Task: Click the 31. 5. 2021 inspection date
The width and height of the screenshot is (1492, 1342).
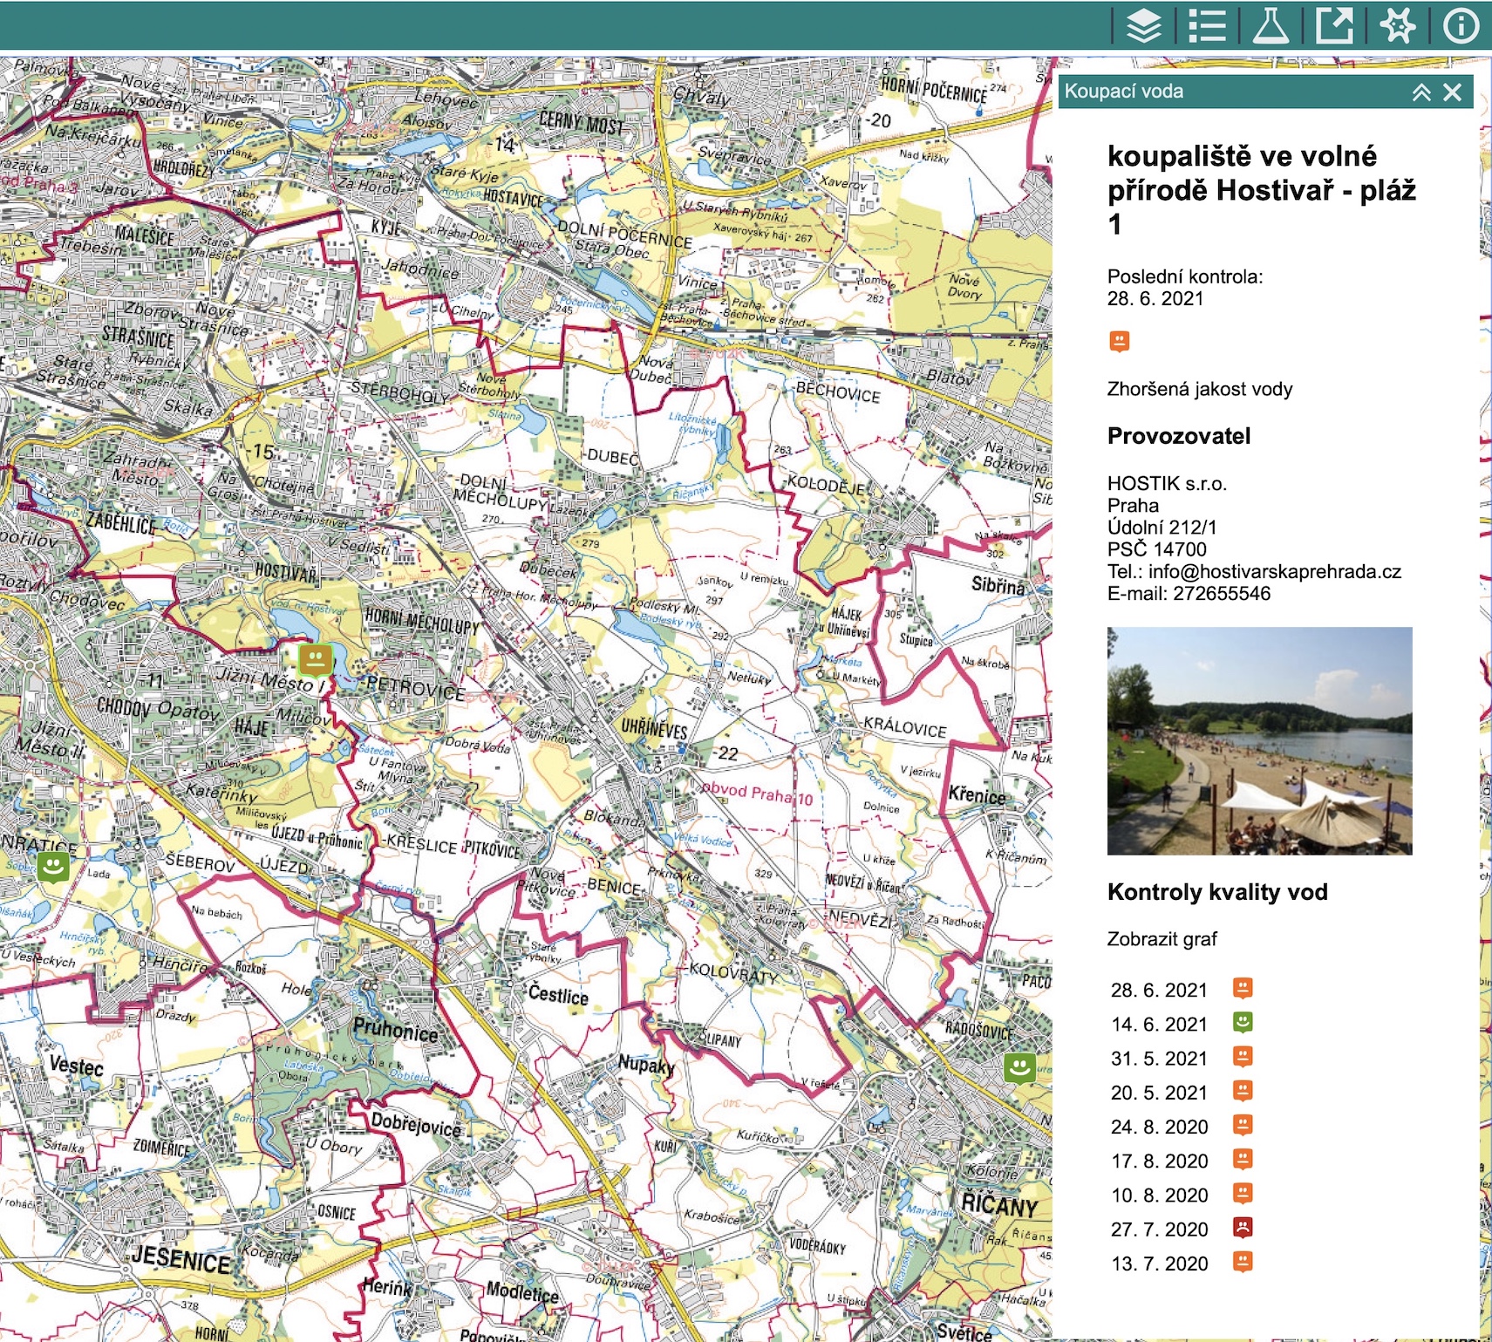Action: tap(1159, 1058)
